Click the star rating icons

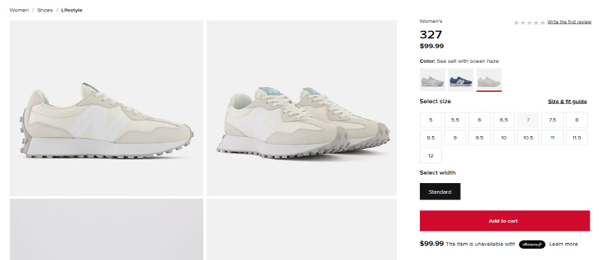529,23
